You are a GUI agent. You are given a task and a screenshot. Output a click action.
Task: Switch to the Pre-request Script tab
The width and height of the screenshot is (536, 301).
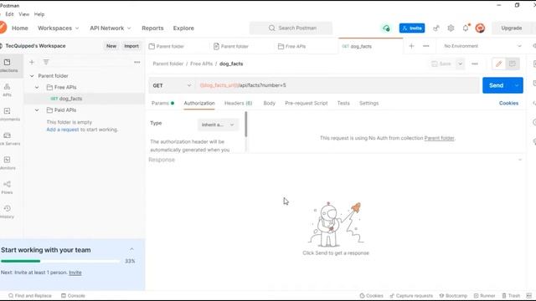[x=307, y=103]
